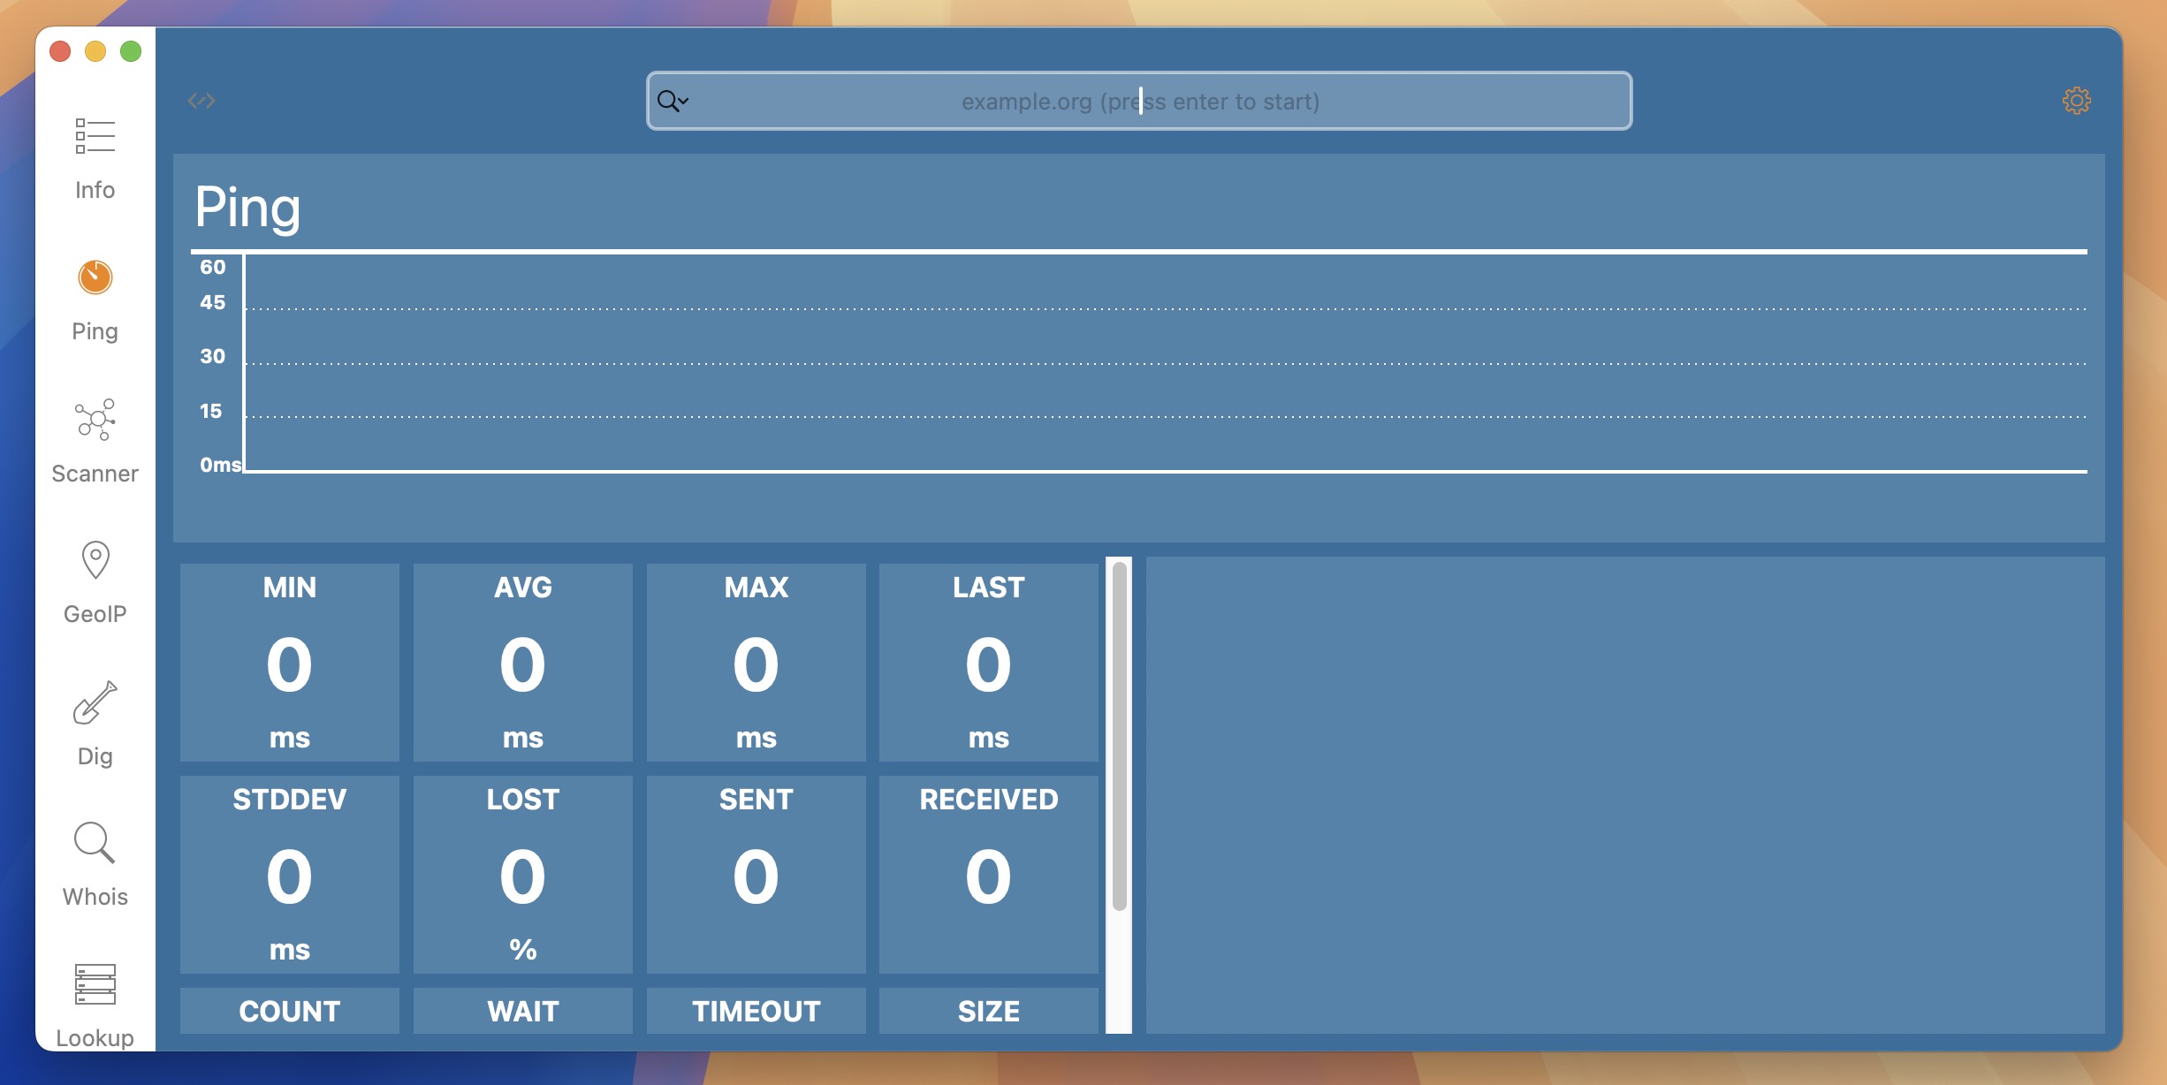Expand the COUNT configuration field

pyautogui.click(x=289, y=1010)
